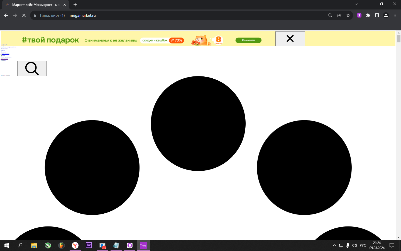Open the Windows Start menu
This screenshot has height=251, width=401.
pyautogui.click(x=7, y=245)
